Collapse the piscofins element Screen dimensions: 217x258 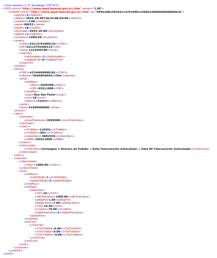click(x=27, y=190)
